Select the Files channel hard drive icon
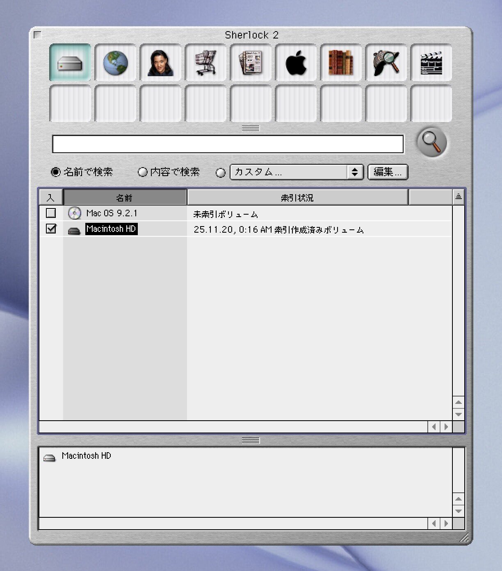Viewport: 502px width, 571px height. click(70, 63)
